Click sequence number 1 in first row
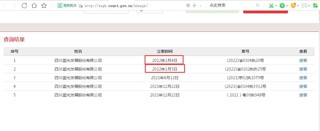 tap(15, 60)
